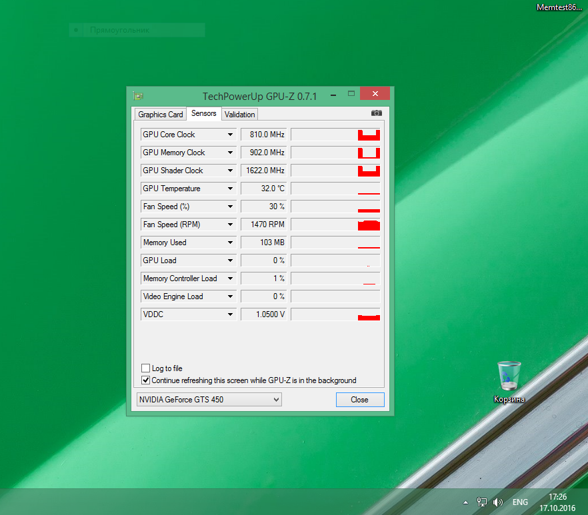Image resolution: width=588 pixels, height=515 pixels.
Task: Open the Memtest86 desktop shortcut
Action: [x=559, y=7]
